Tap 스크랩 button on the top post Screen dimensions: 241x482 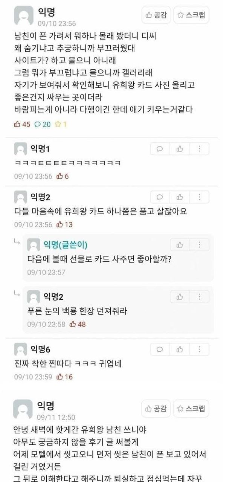click(191, 15)
